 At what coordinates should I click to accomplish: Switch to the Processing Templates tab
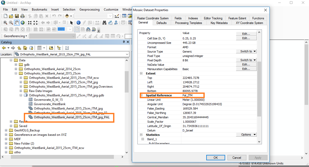click(188, 23)
